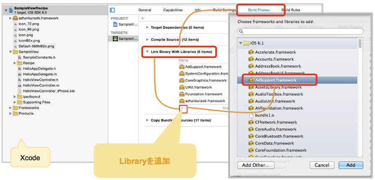Screen dimensions: 375x180
Task: Click adfurikunsdk.framework toolbox icon in navigator
Action: 15,18
